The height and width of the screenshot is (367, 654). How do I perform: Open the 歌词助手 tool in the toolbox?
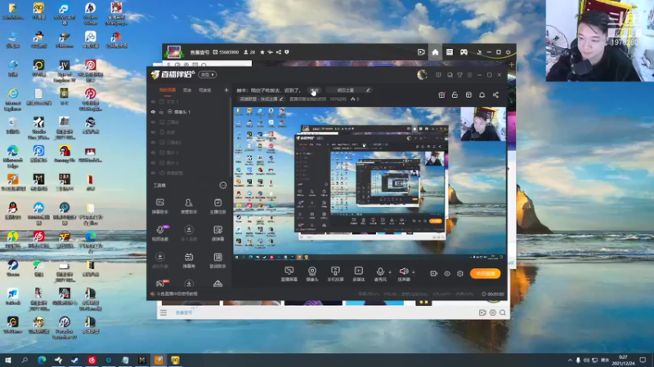(x=217, y=260)
